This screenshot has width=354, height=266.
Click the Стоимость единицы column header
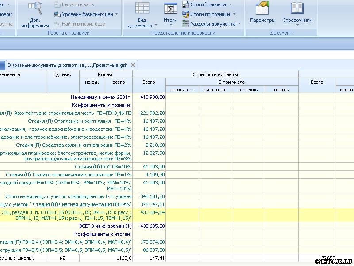pyautogui.click(x=215, y=74)
